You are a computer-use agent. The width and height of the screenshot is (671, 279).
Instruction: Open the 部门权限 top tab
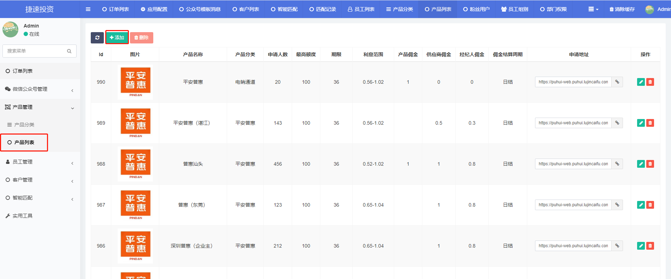[x=553, y=9]
